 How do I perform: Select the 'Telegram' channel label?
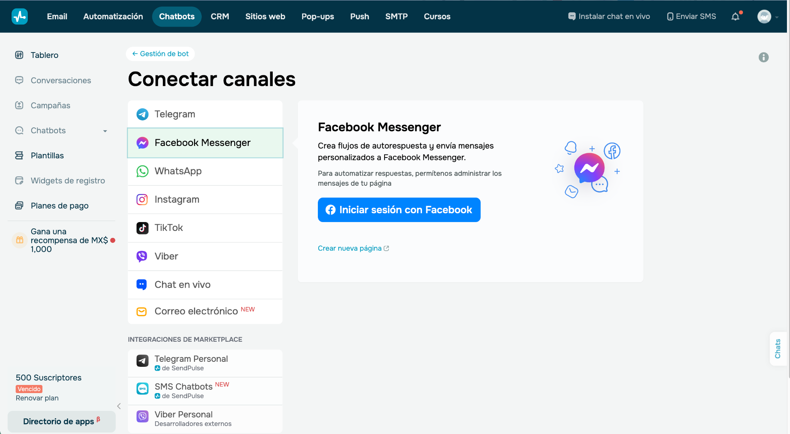coord(175,114)
